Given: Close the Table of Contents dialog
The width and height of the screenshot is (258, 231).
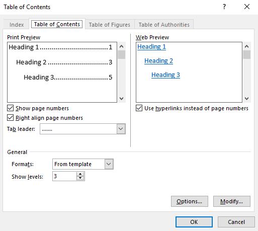Looking at the screenshot, I should (x=247, y=7).
